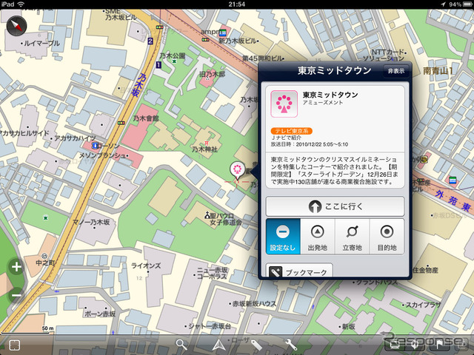Tap the Wi-Fi indicator in status bar
Image resolution: width=474 pixels, height=355 pixels.
[x=21, y=4]
